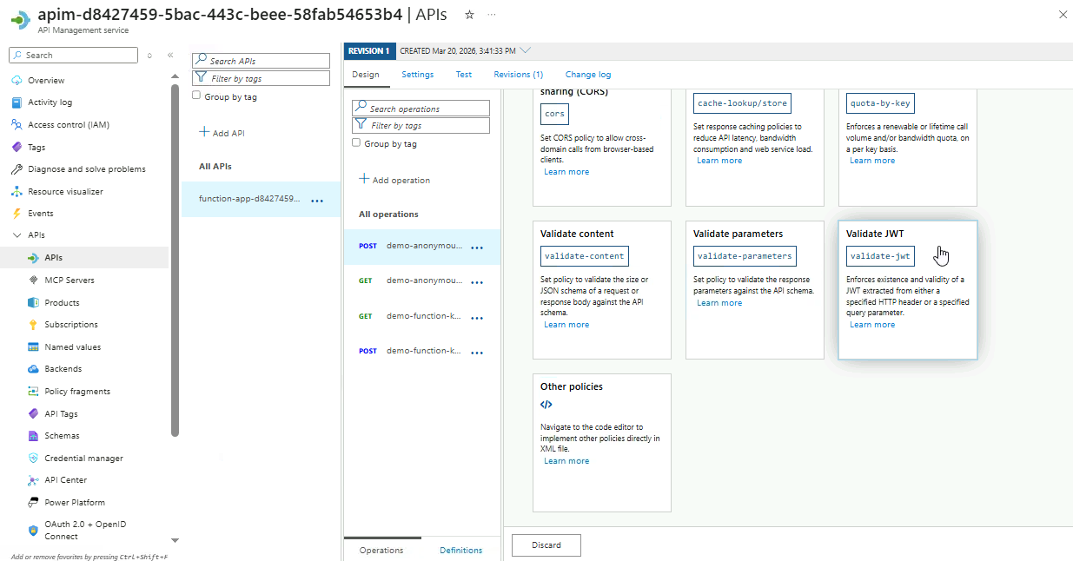Screen dimensions: 1073x561
Task: Enable Group by tag for operations
Action: [x=356, y=143]
